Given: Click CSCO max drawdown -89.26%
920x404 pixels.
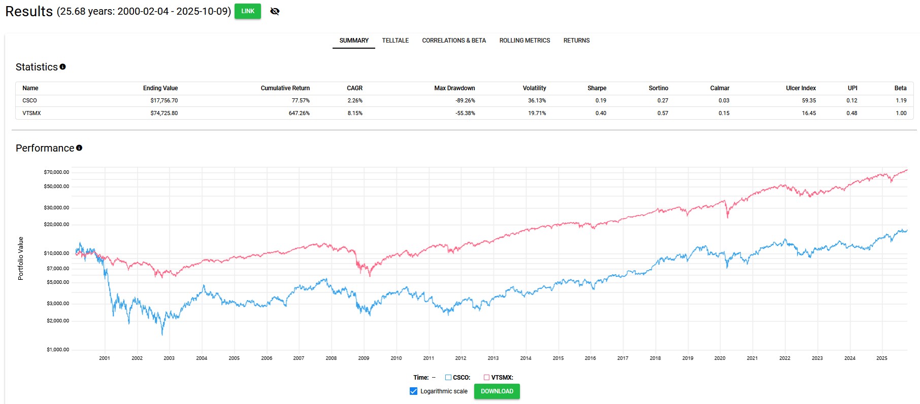Looking at the screenshot, I should click(465, 100).
